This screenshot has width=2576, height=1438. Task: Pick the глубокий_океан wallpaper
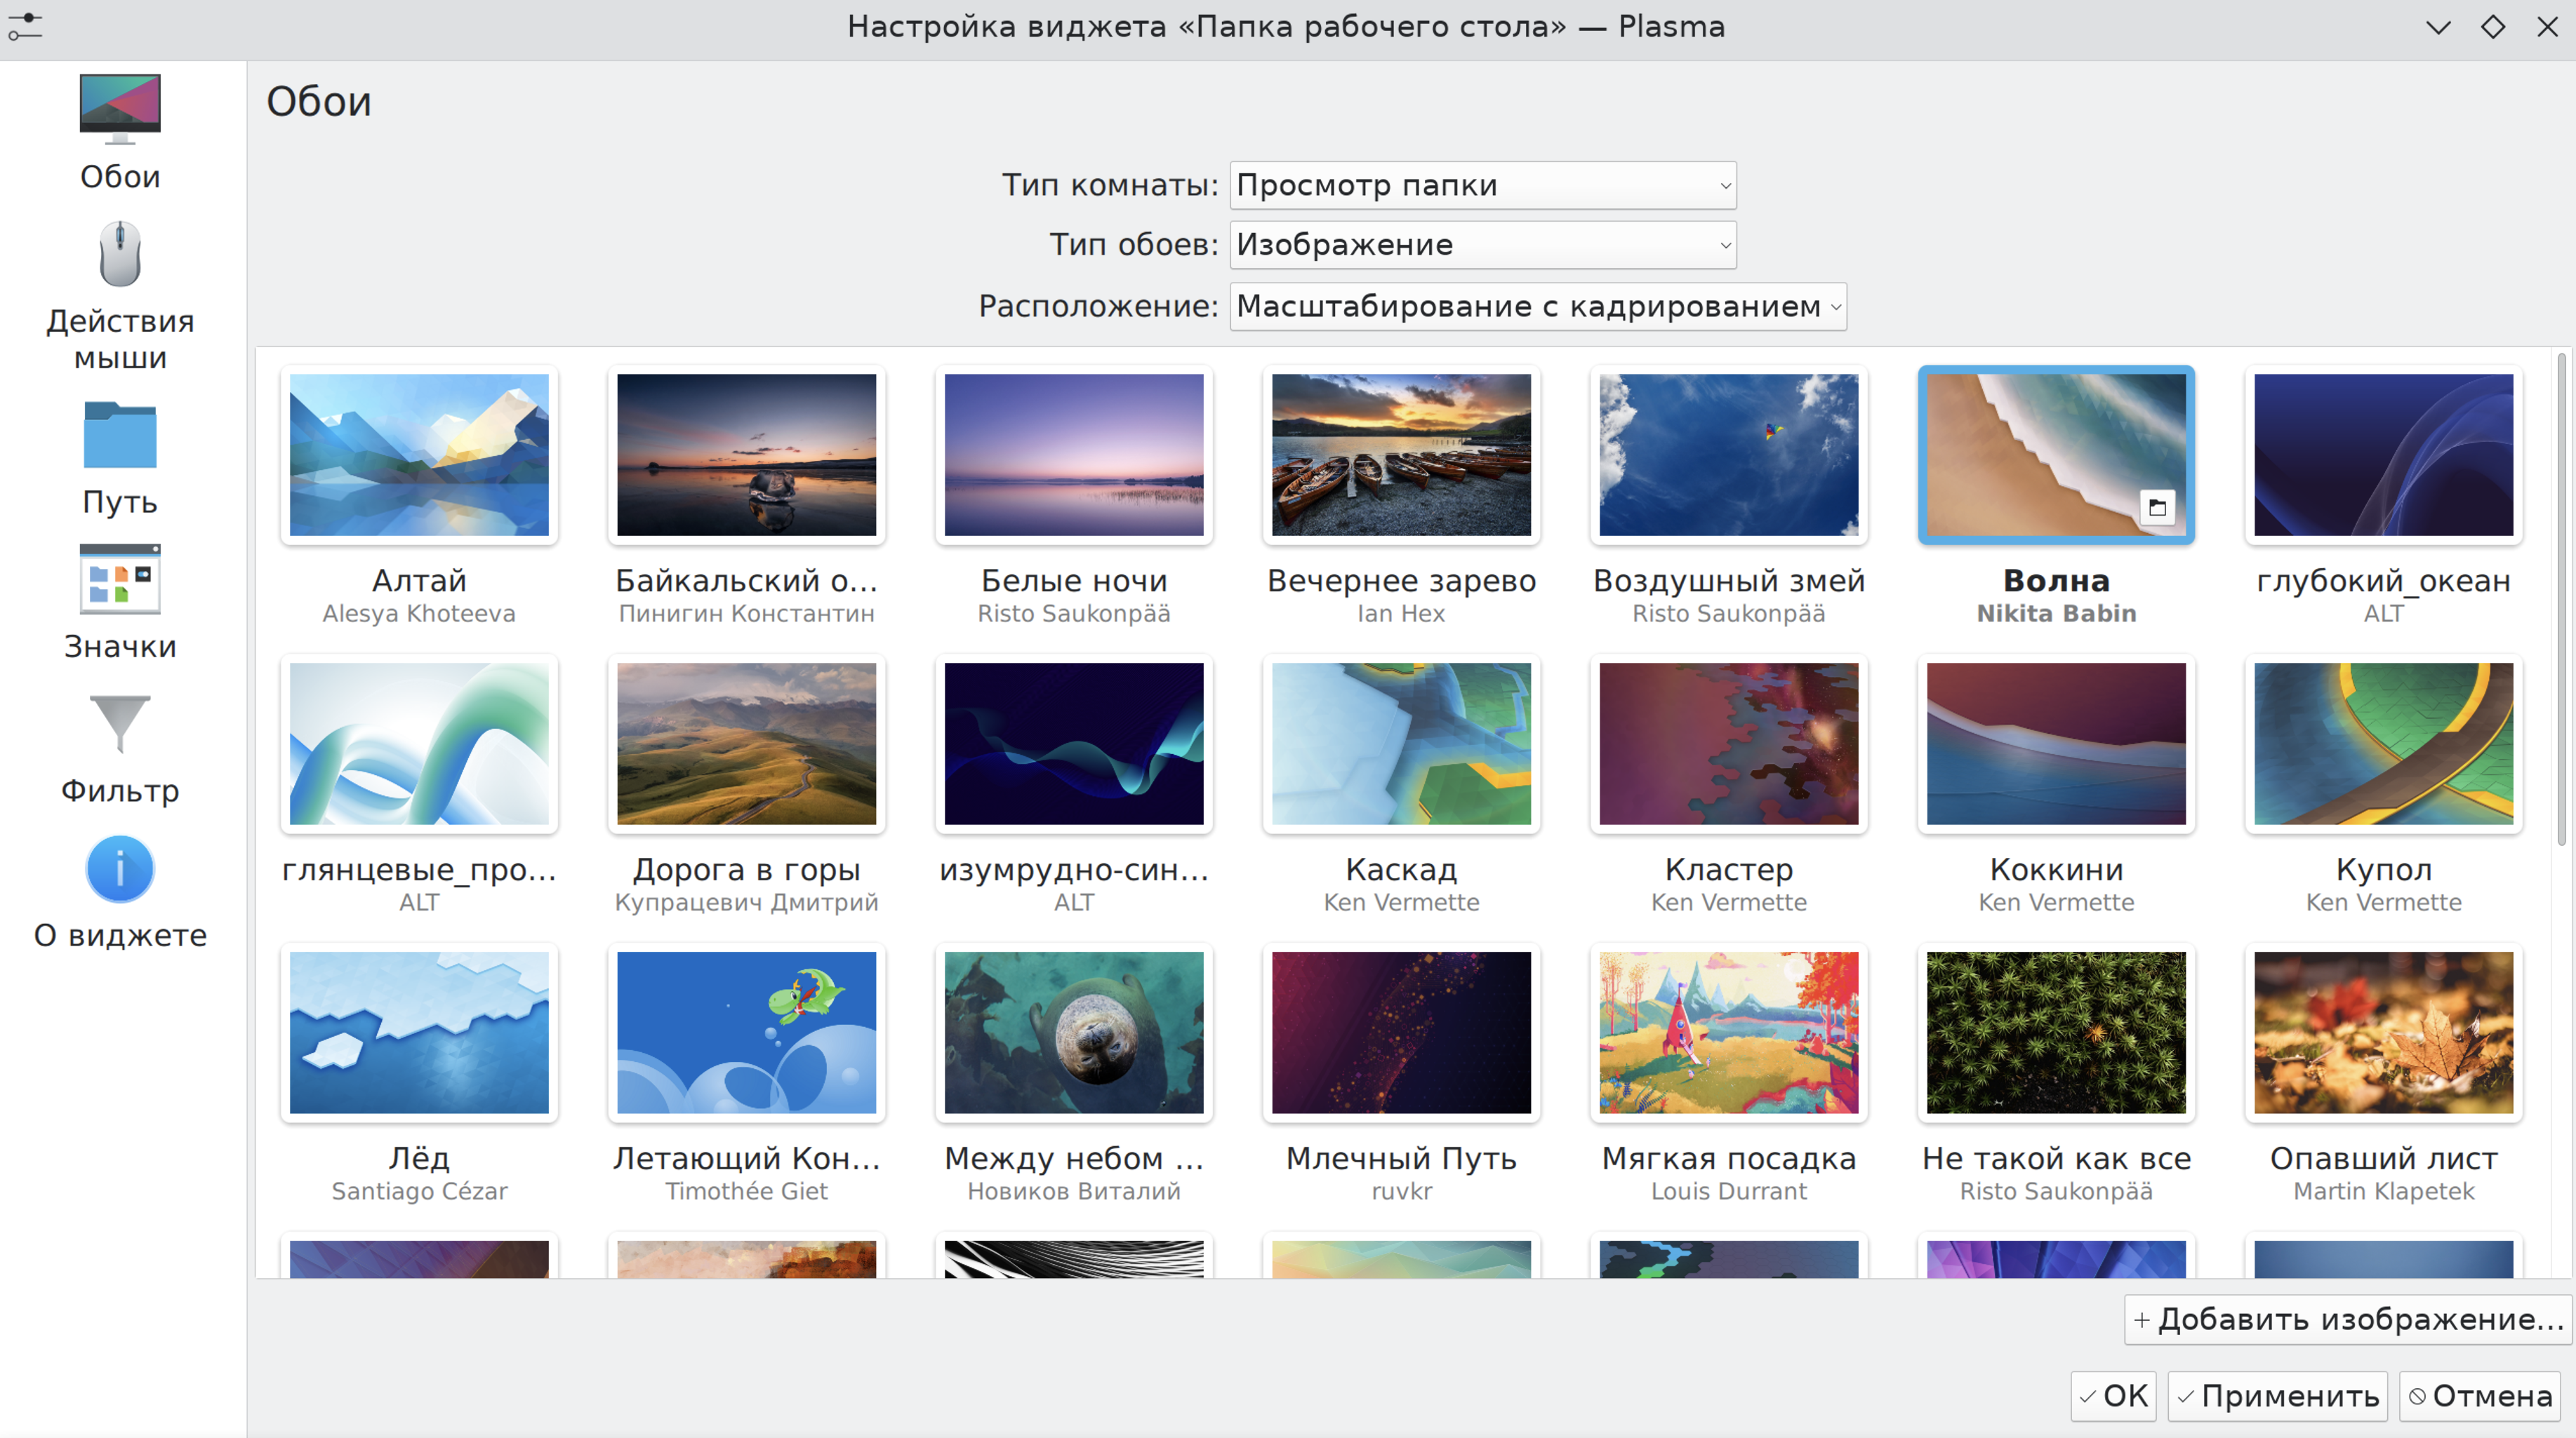[x=2383, y=455]
